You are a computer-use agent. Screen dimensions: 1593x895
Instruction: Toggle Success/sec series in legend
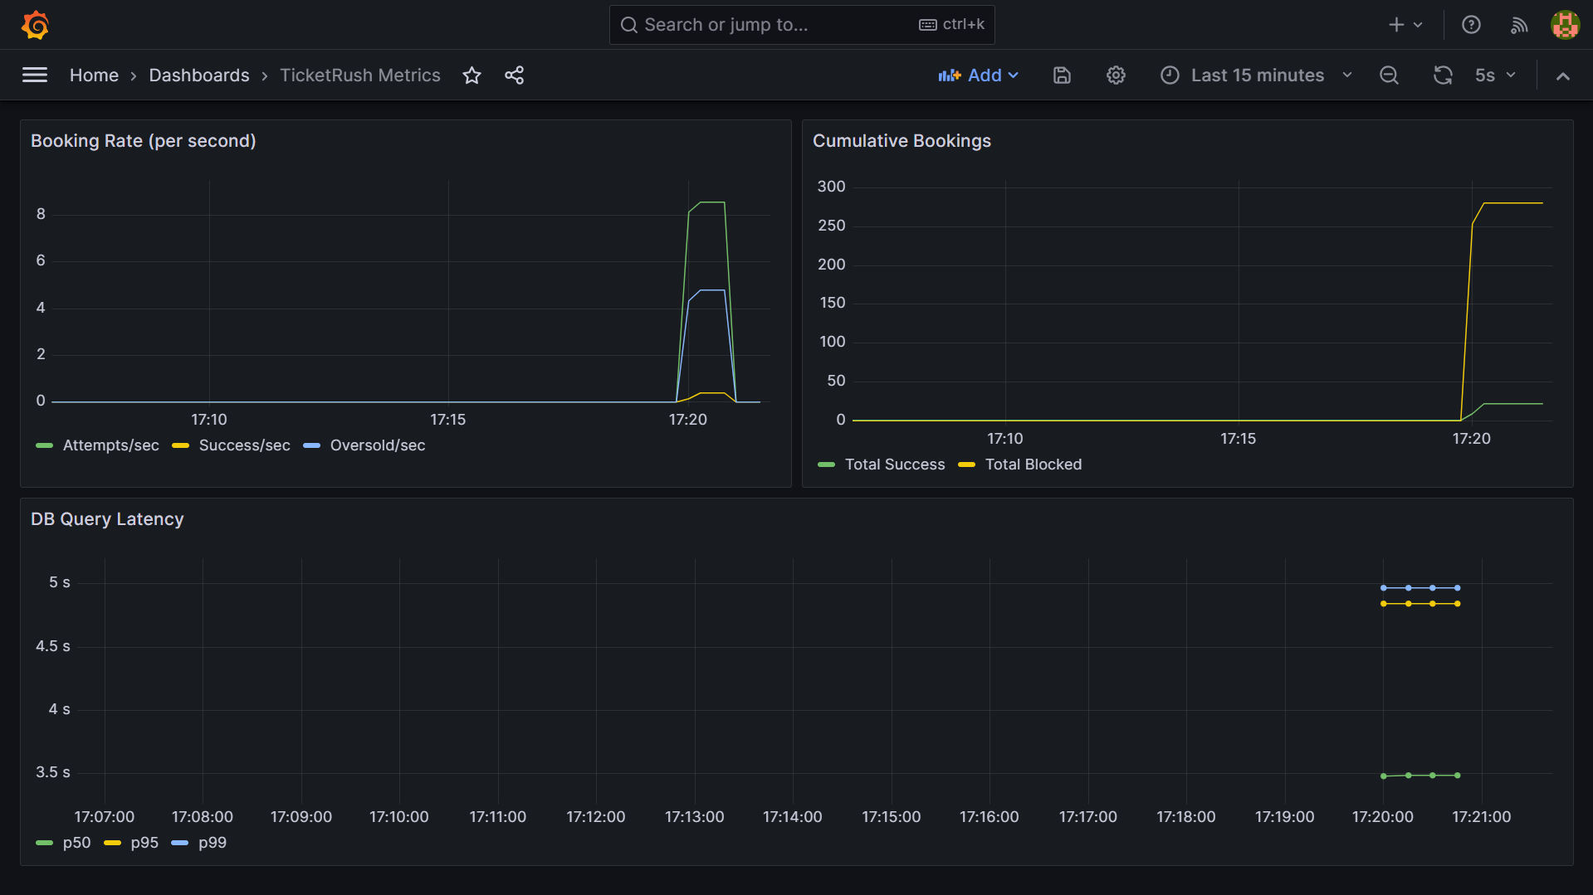(x=245, y=445)
